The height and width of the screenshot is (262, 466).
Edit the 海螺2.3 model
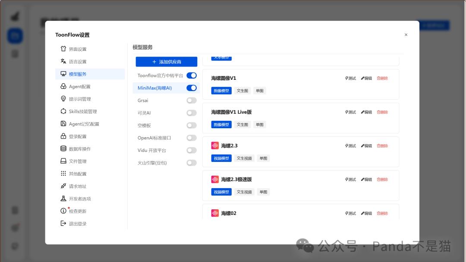click(x=366, y=146)
